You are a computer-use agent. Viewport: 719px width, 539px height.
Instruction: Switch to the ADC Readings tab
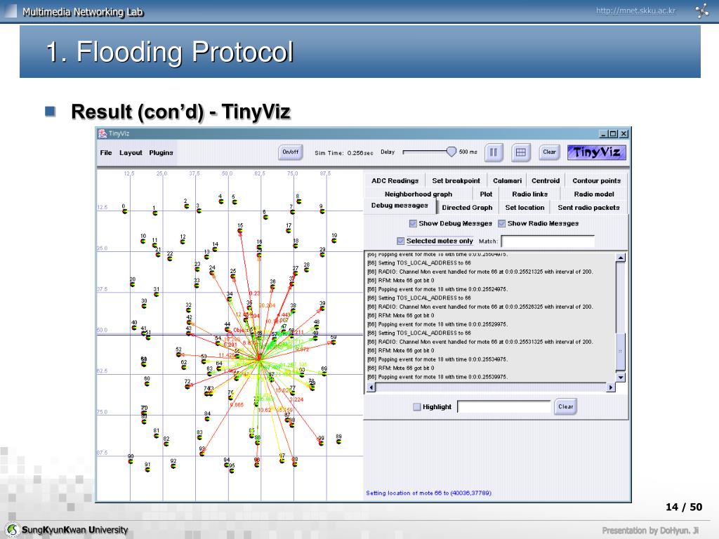[395, 180]
